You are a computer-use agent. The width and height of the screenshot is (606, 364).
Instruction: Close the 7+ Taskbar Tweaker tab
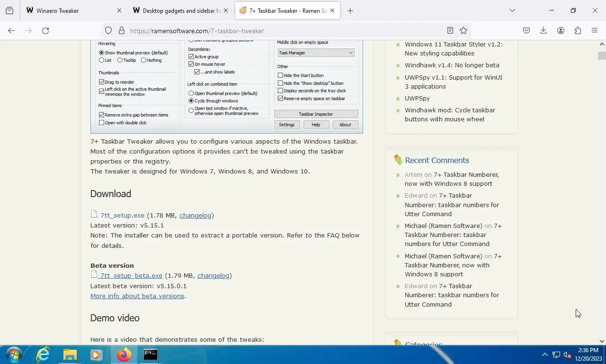(332, 10)
